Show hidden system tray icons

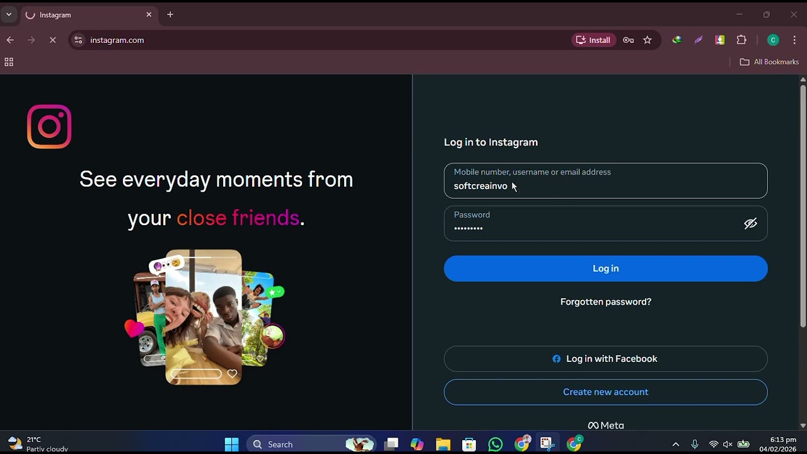(x=675, y=445)
